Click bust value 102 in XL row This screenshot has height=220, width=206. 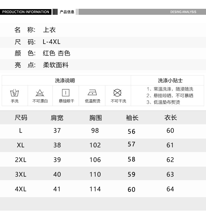[x=95, y=145]
